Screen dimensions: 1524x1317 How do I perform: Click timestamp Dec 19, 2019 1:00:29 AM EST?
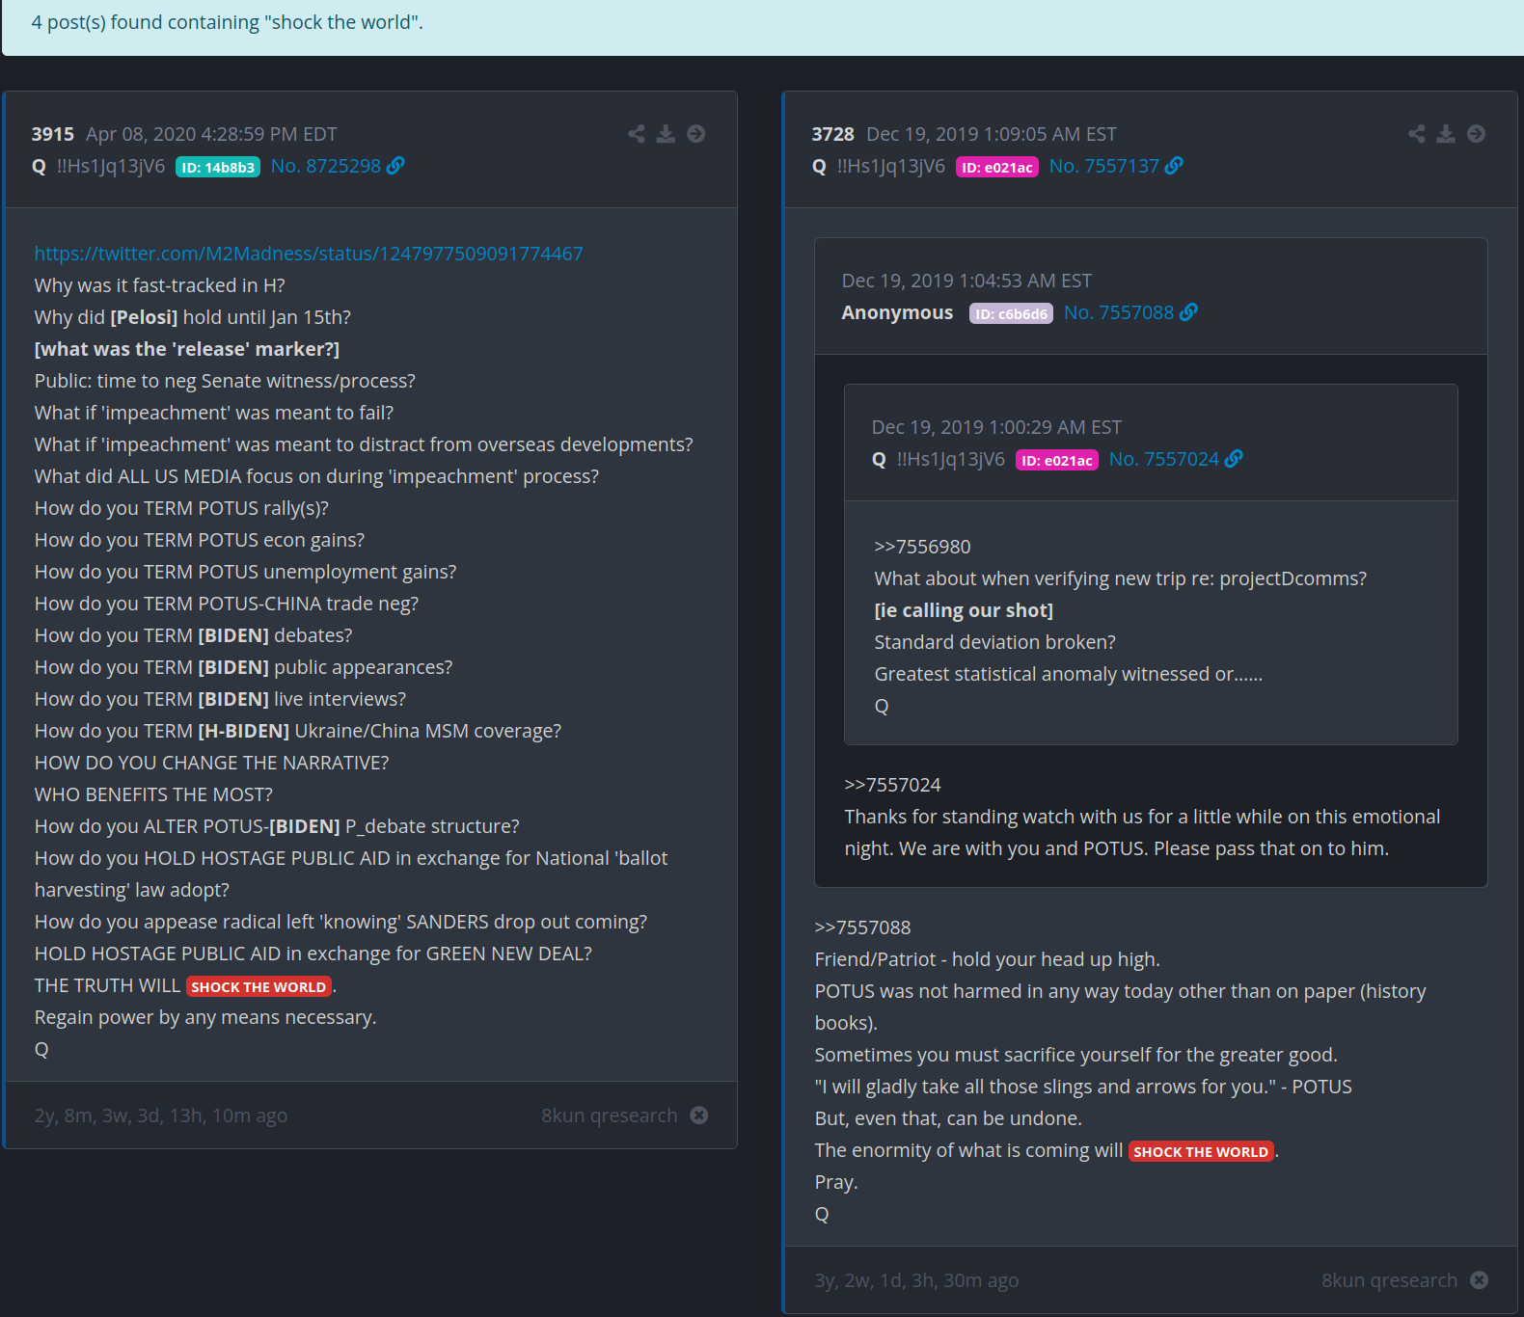(996, 427)
